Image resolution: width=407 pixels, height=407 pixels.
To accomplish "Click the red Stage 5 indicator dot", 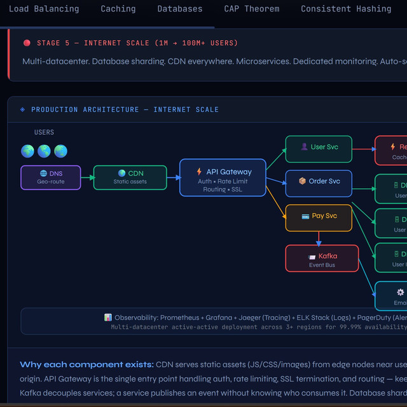I will coord(27,43).
